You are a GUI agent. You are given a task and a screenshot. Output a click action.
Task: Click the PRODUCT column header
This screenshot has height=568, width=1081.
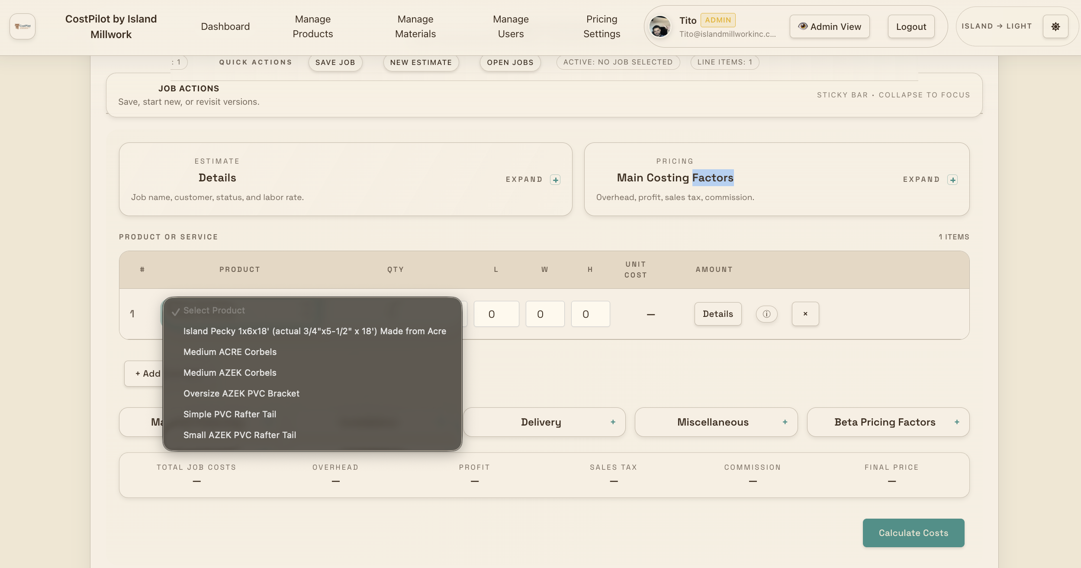pos(240,269)
